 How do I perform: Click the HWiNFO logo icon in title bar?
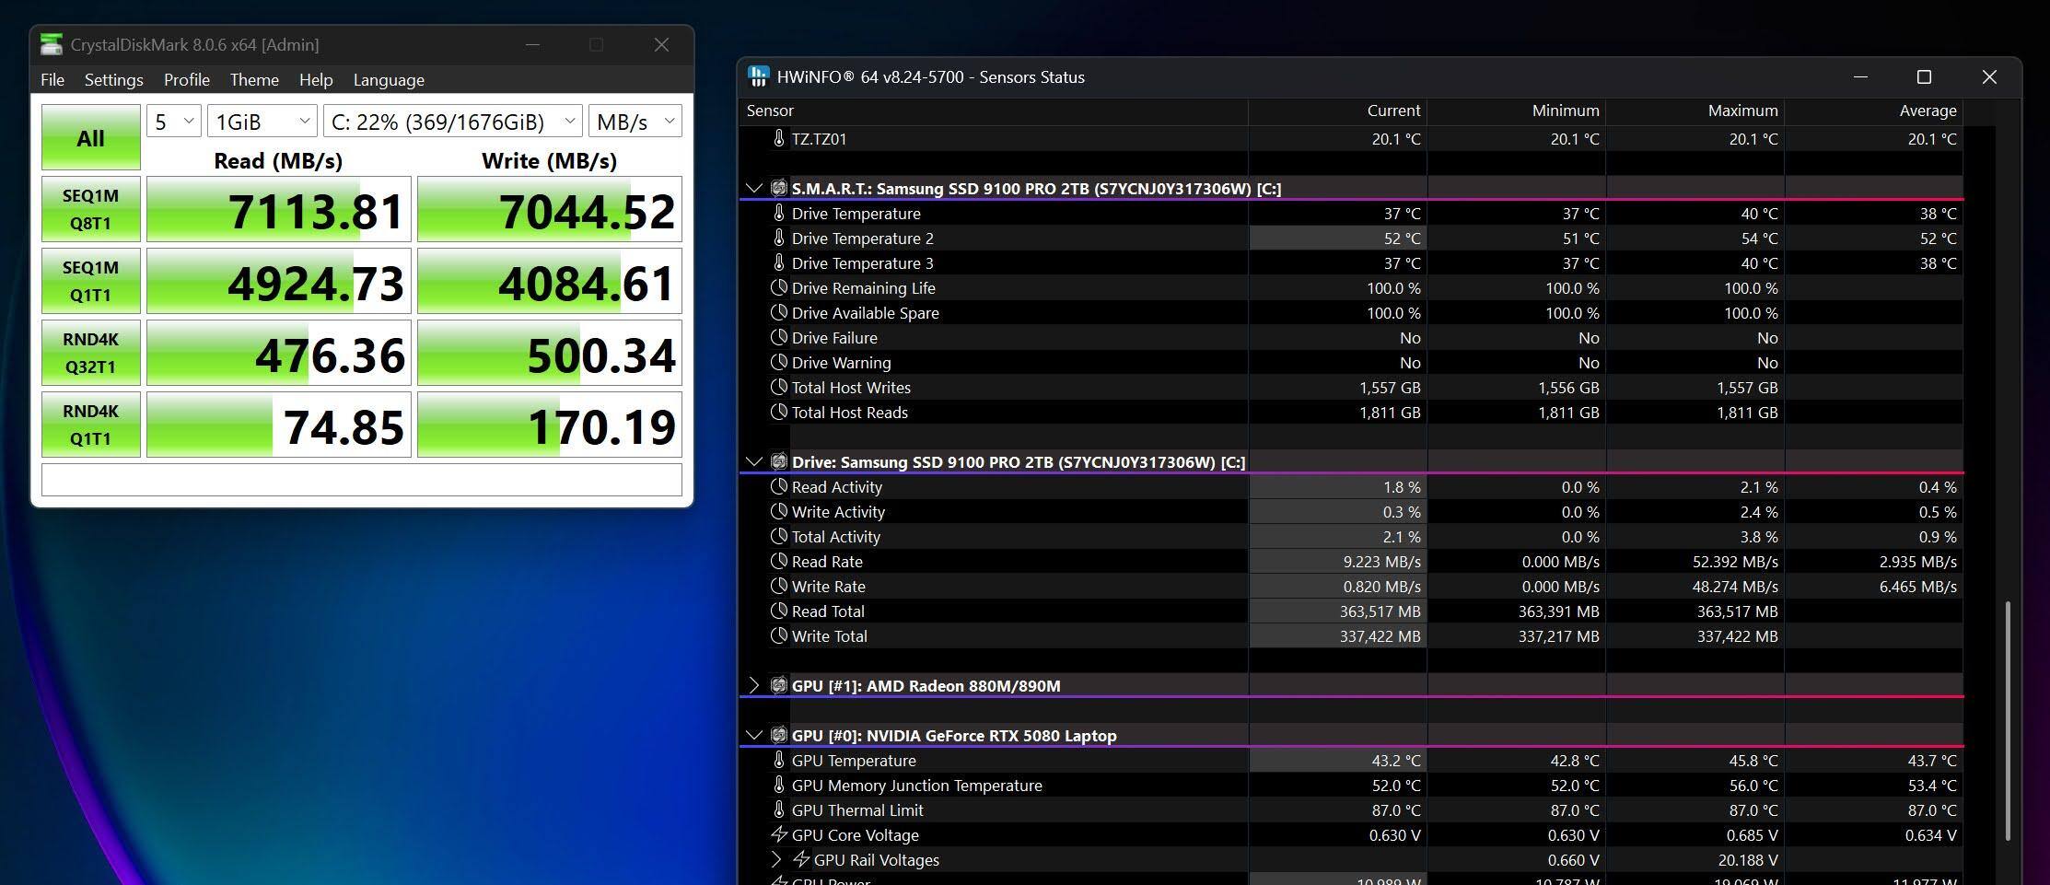coord(758,76)
